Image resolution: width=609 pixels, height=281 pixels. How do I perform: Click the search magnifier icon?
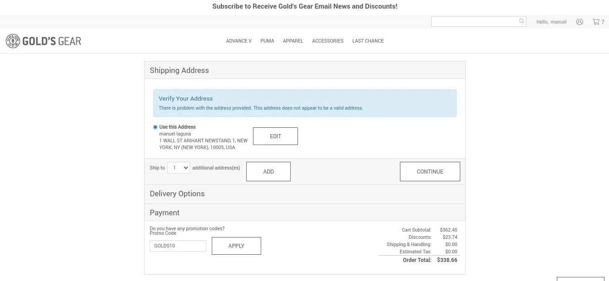(x=521, y=21)
